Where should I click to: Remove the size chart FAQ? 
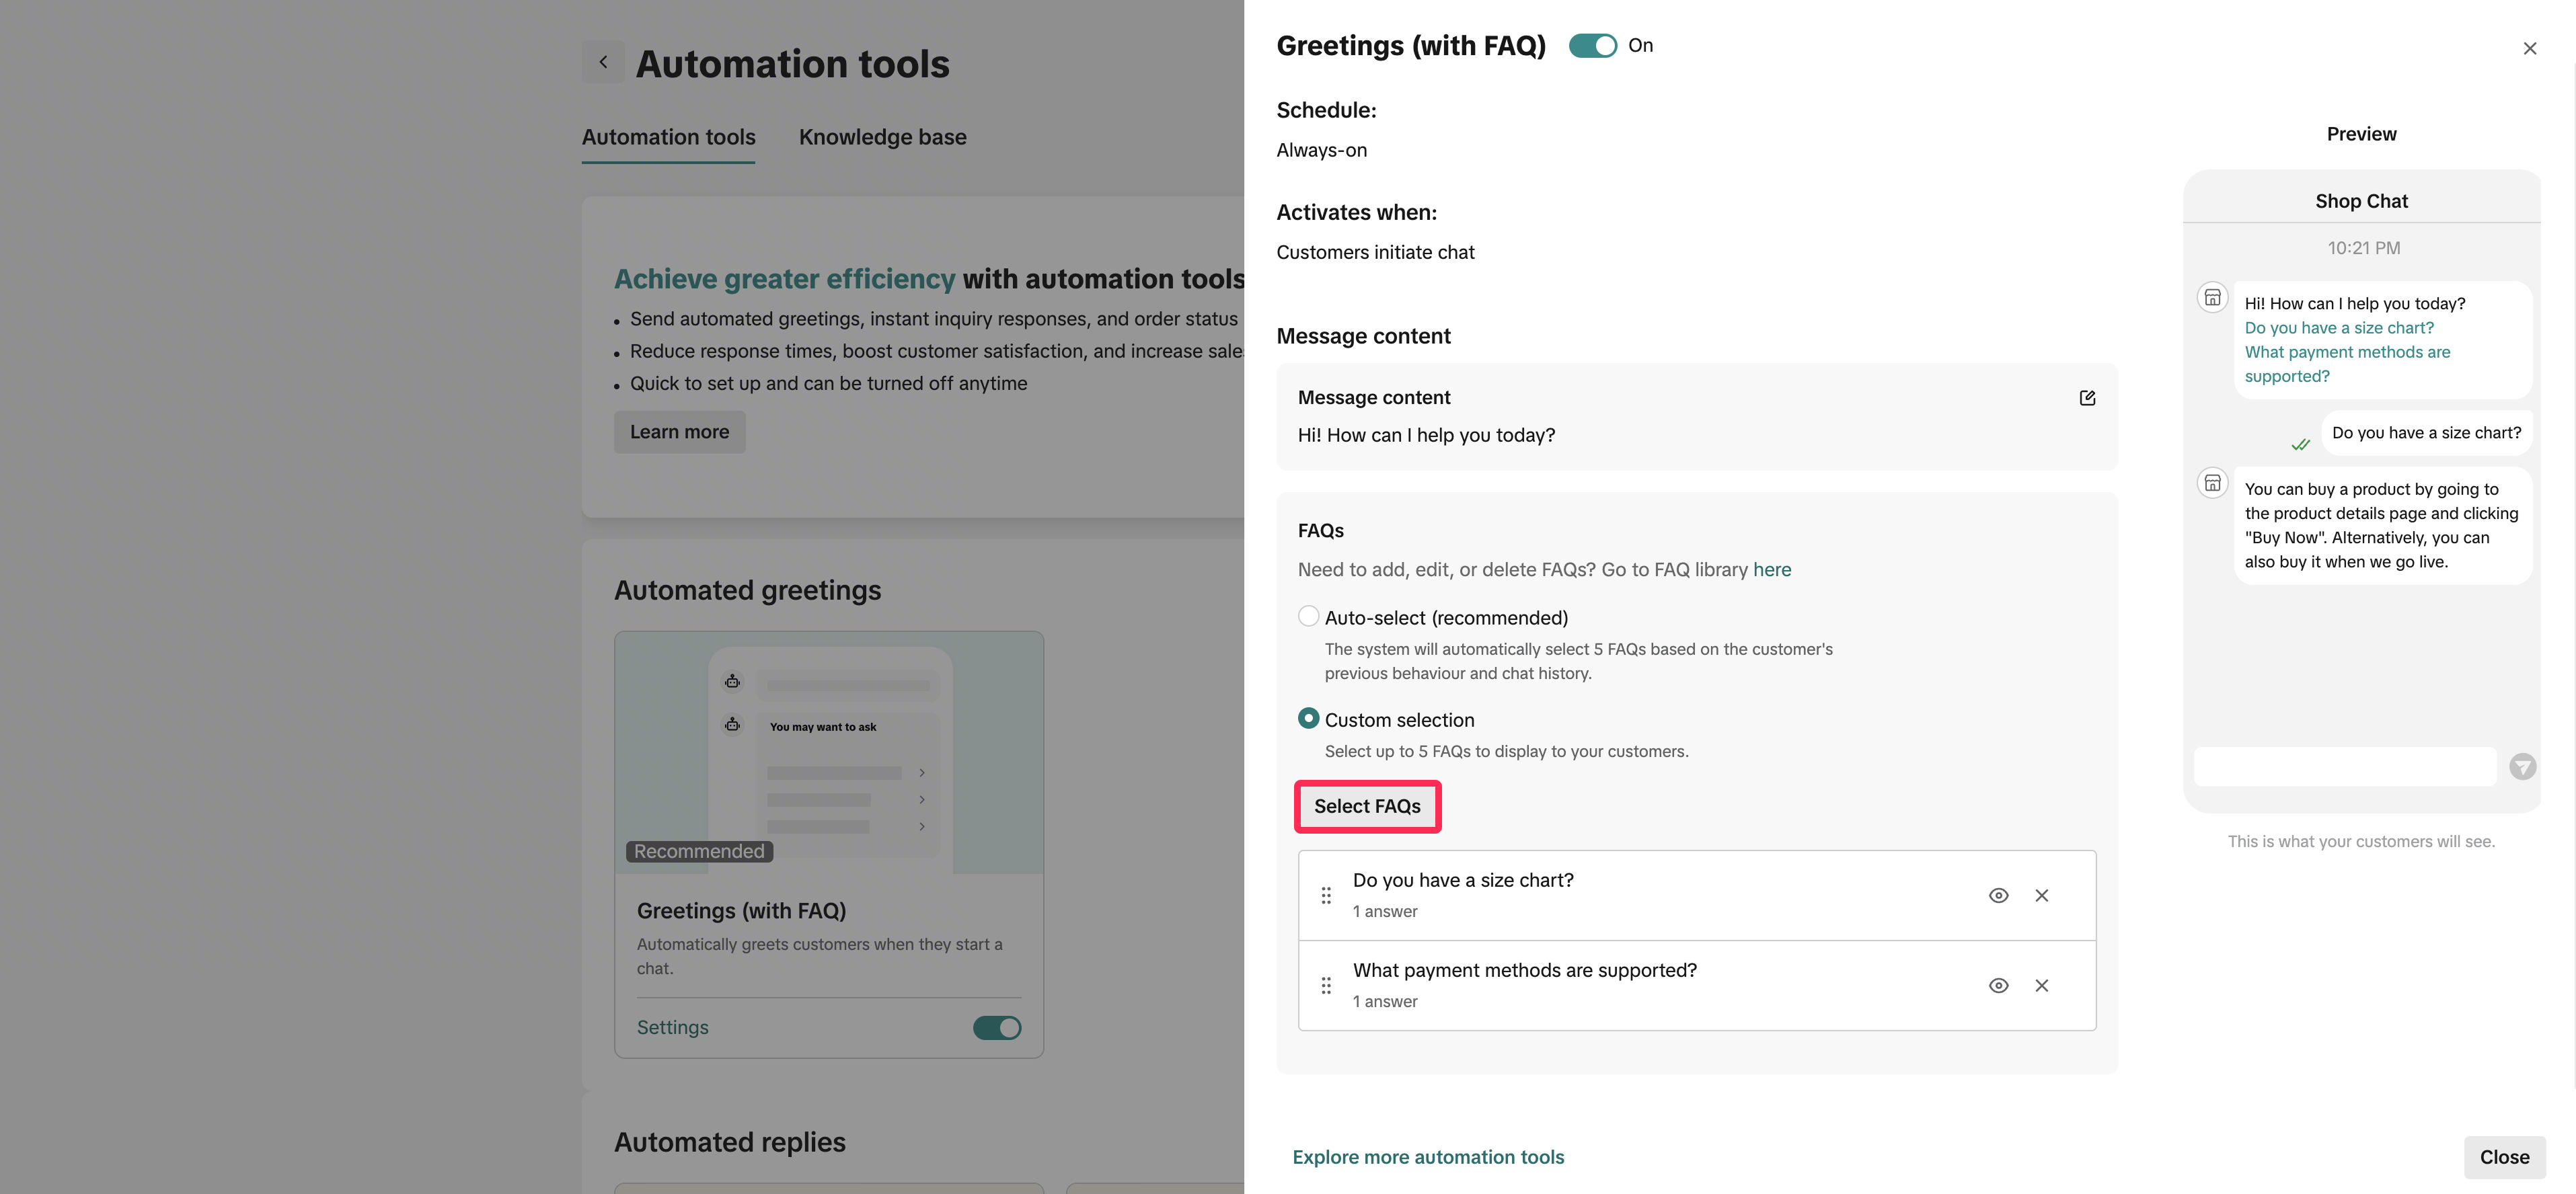2041,895
